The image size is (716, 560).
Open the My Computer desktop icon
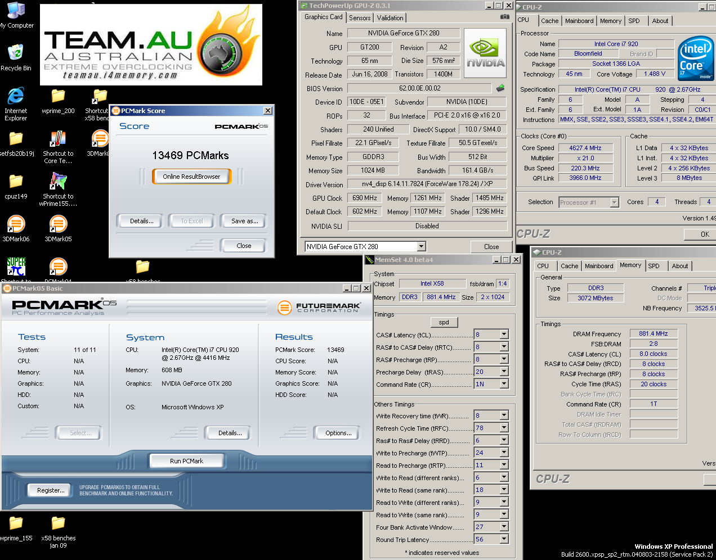point(16,15)
